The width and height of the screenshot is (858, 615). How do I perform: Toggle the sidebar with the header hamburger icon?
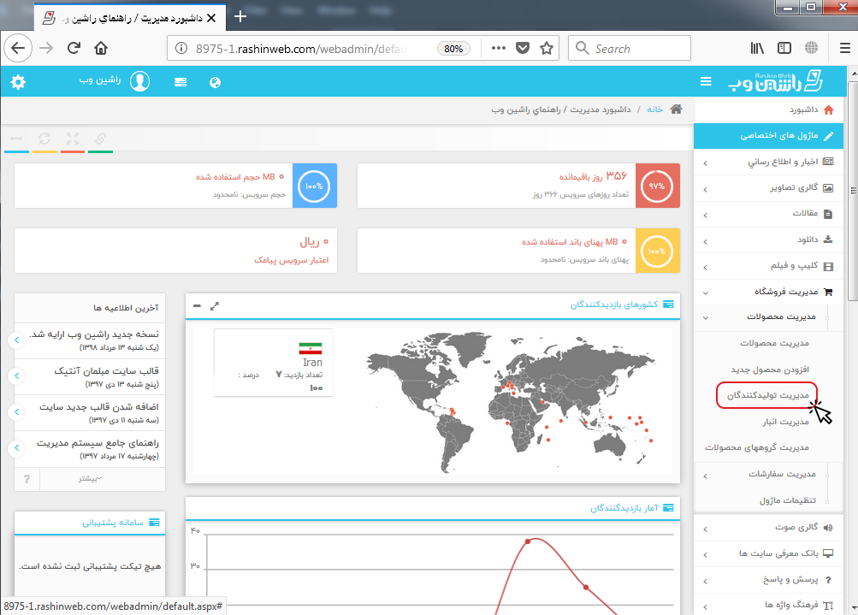coord(706,81)
